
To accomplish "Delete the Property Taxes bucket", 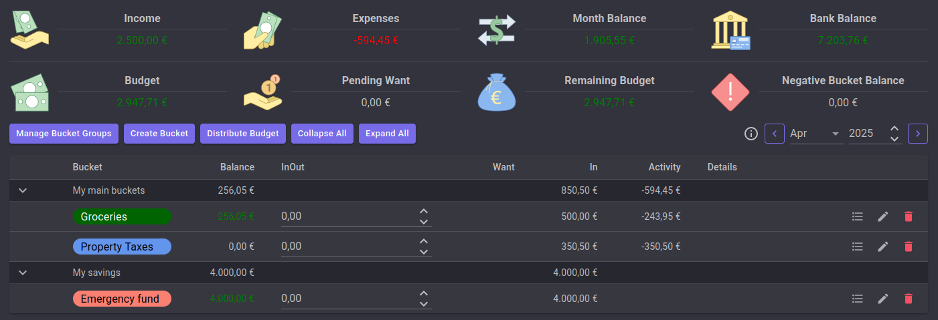I will coord(908,247).
